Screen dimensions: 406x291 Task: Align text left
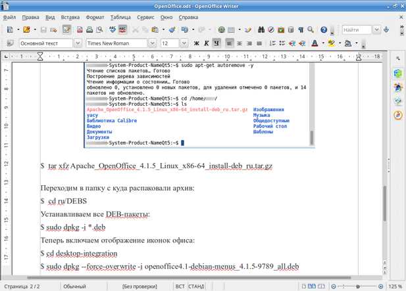coord(229,43)
